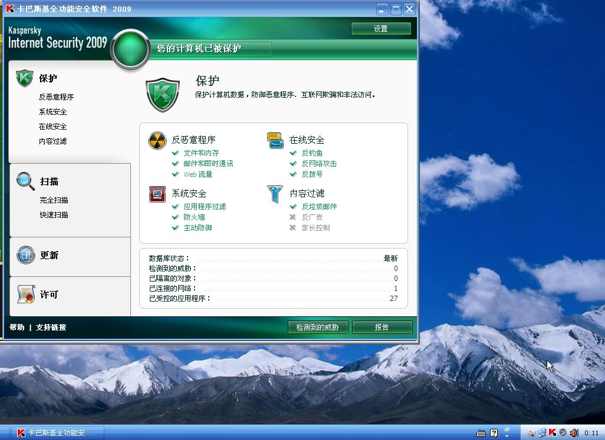Open the 扫描 section in the sidebar
This screenshot has width=605, height=440.
coord(49,181)
